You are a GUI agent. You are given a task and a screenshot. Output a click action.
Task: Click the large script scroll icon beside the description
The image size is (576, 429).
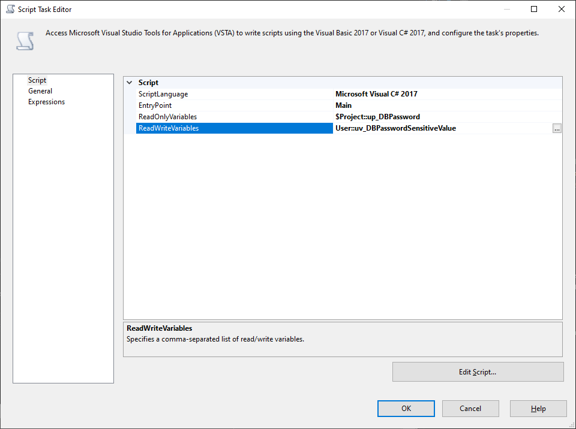tap(25, 41)
